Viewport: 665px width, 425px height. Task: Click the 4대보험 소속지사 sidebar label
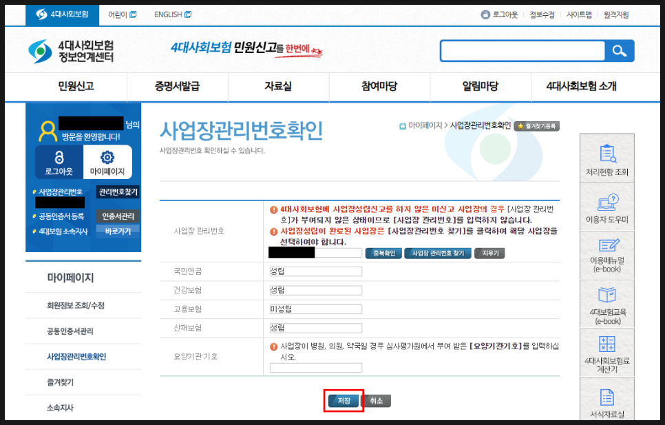click(x=63, y=231)
